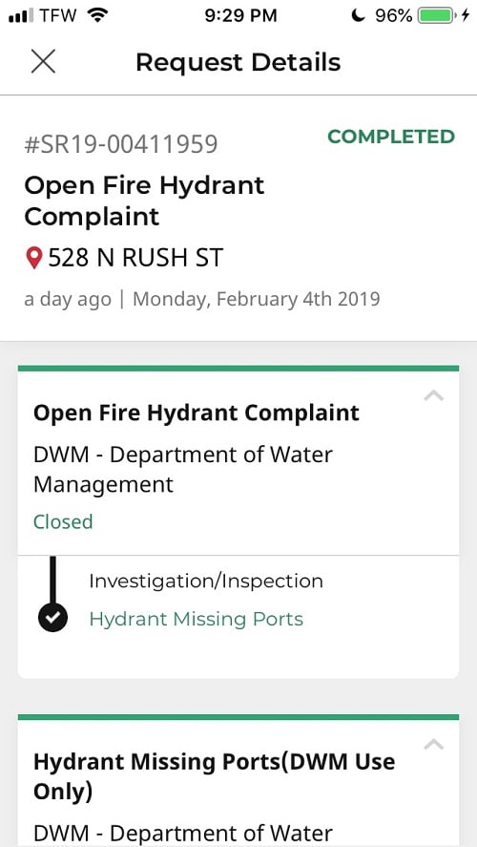Tap the red location pin icon
477x847 pixels.
tap(34, 258)
